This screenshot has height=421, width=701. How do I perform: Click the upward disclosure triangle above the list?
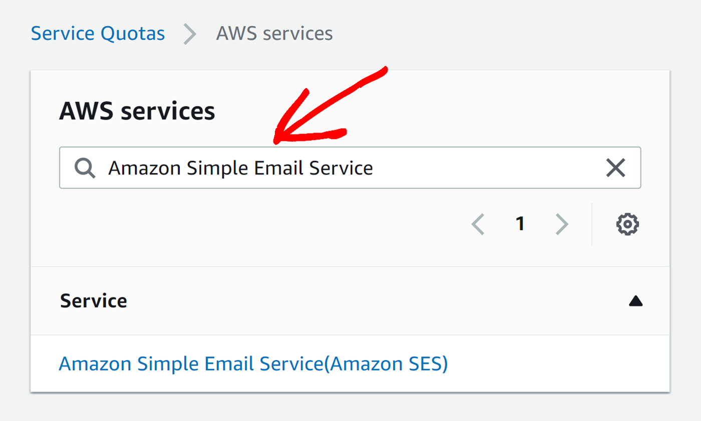click(x=635, y=300)
